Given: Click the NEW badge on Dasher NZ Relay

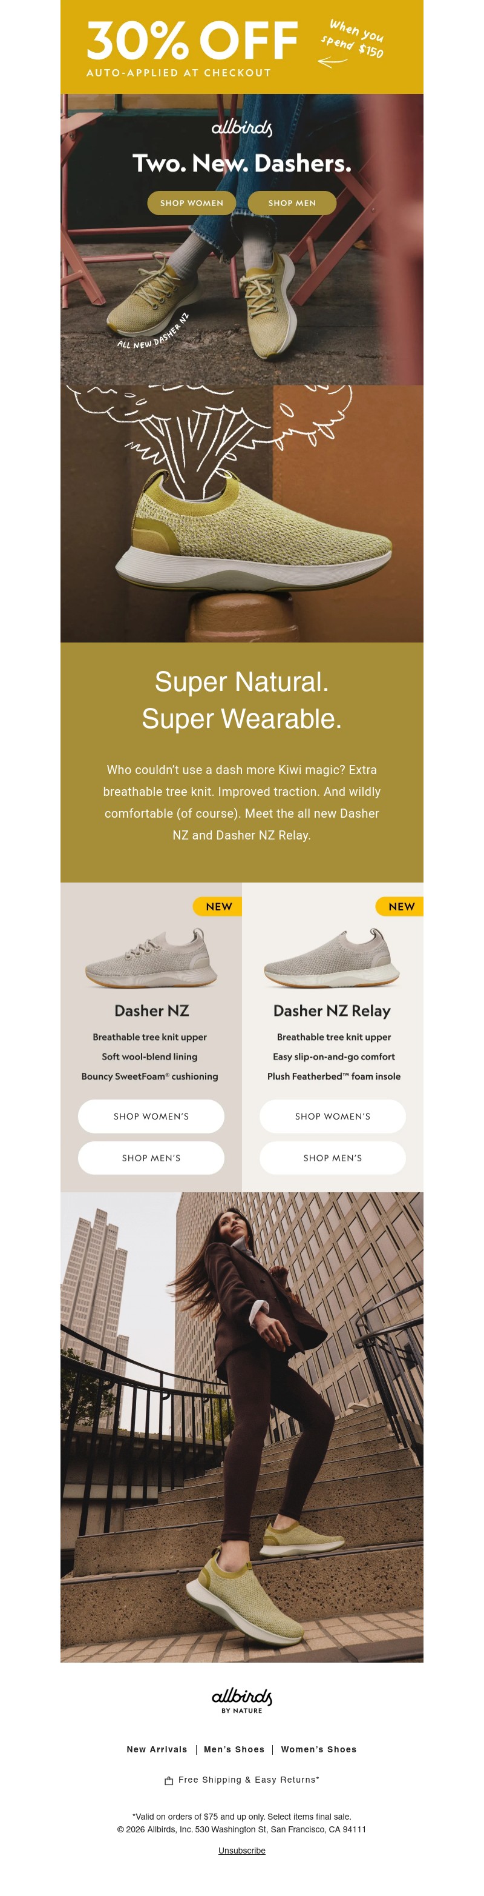Looking at the screenshot, I should click(399, 907).
